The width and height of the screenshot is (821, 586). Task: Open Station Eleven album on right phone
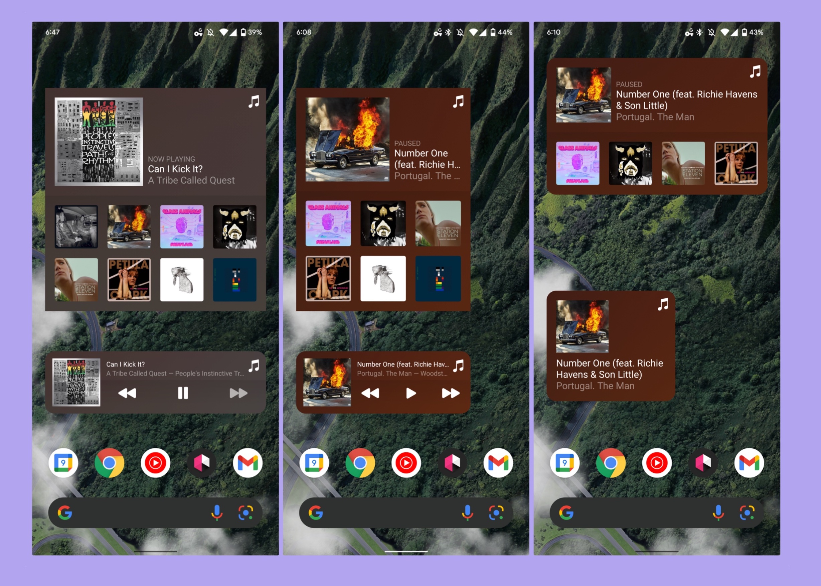point(683,163)
